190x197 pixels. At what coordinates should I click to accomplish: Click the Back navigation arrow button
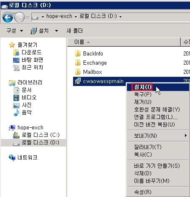click(8, 17)
